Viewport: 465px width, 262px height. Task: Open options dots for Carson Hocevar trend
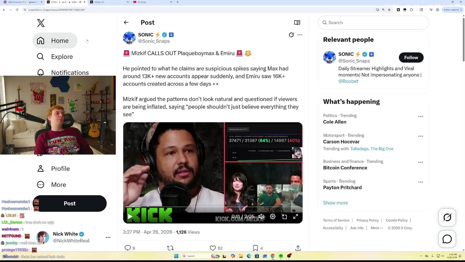click(x=420, y=136)
